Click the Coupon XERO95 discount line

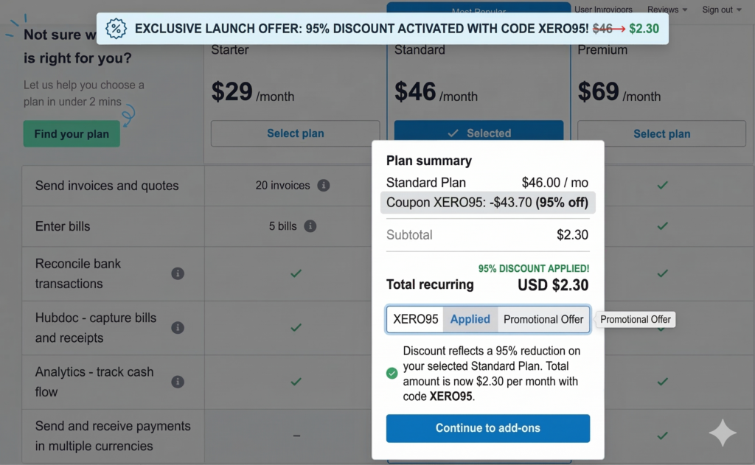point(487,203)
